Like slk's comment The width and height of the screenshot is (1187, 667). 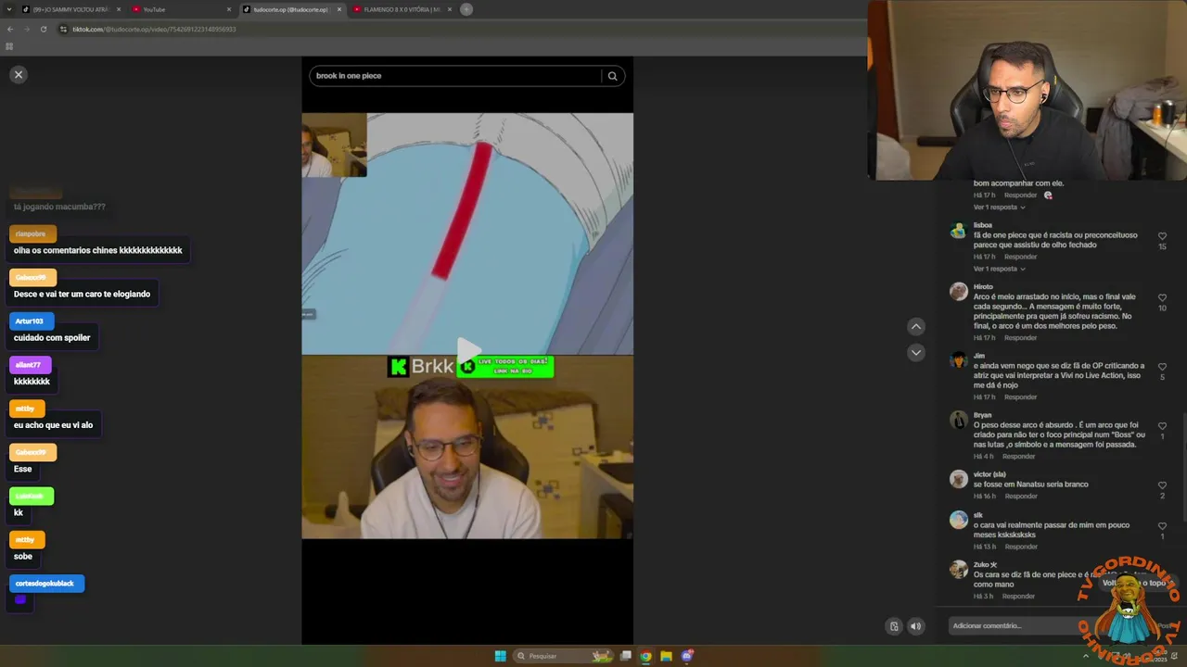(1162, 526)
